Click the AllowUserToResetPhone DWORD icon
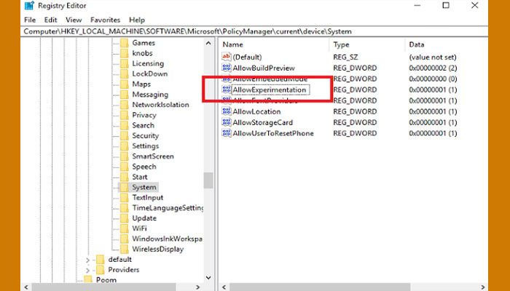The image size is (510, 291). point(226,133)
